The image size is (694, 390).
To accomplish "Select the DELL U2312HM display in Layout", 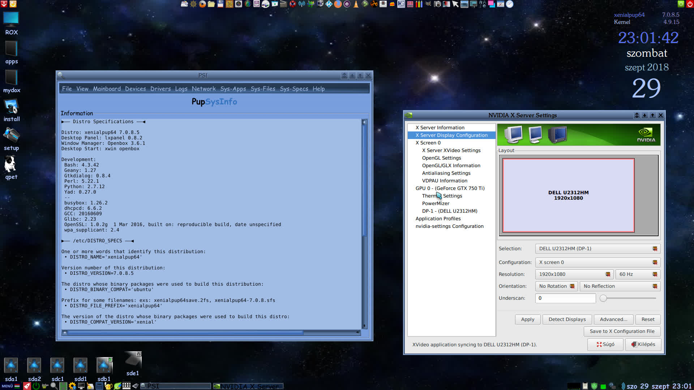I will point(568,195).
